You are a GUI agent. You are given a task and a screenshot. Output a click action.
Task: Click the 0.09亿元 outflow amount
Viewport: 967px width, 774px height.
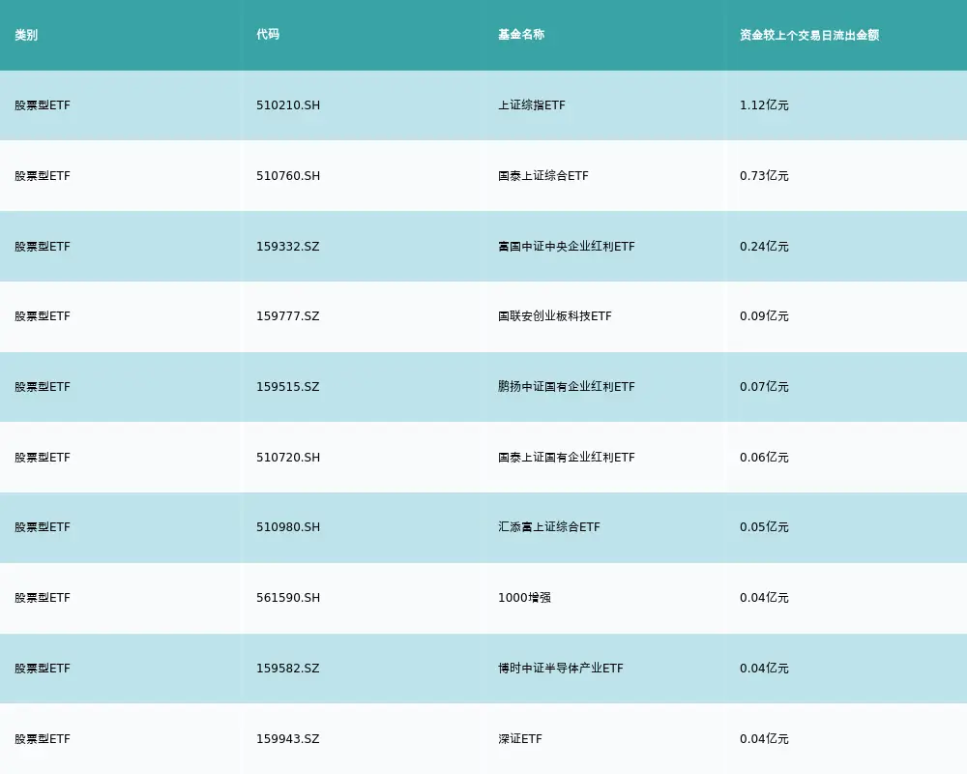pyautogui.click(x=763, y=316)
